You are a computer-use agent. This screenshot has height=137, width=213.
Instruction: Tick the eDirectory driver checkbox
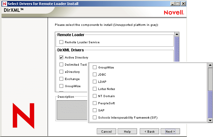tap(61, 72)
